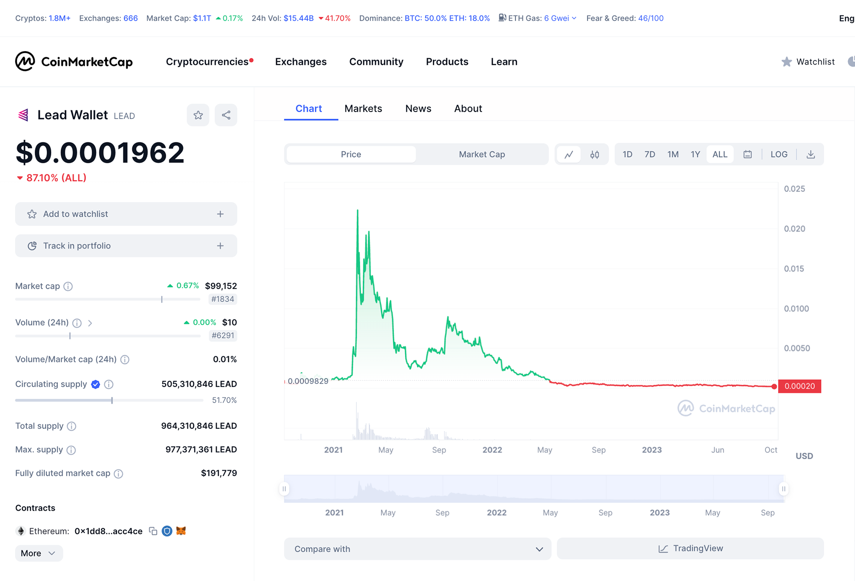Switch to the News tab

418,109
